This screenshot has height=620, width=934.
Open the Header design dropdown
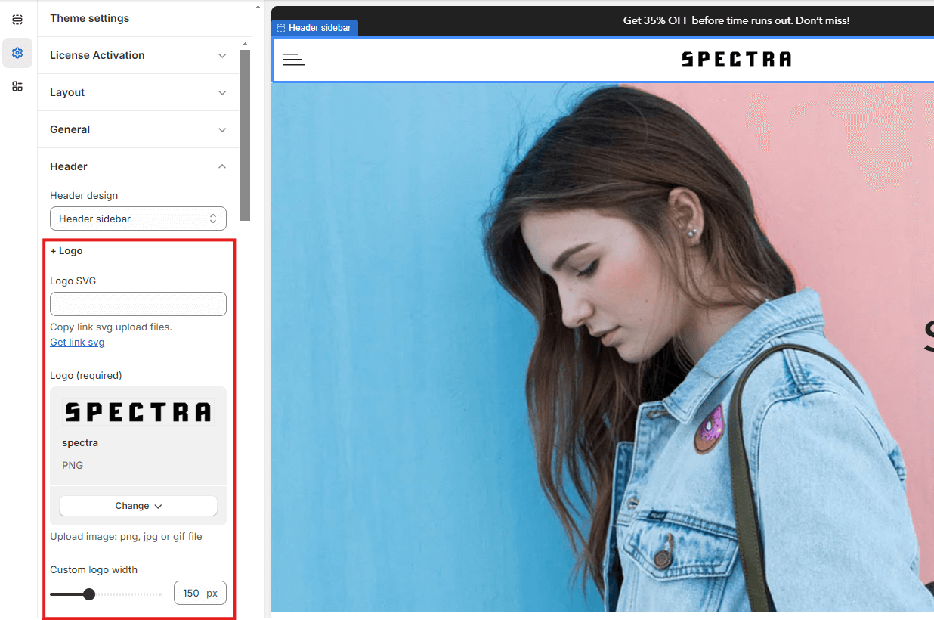click(x=138, y=219)
